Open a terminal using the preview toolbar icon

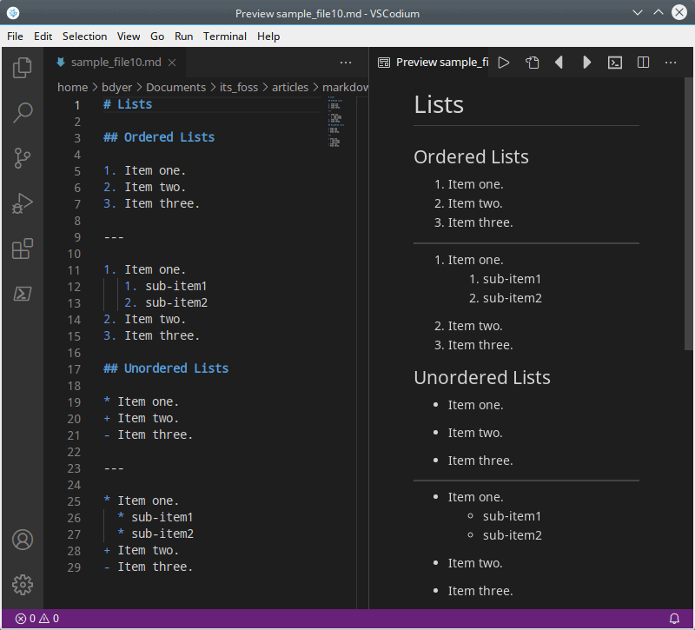click(x=614, y=62)
